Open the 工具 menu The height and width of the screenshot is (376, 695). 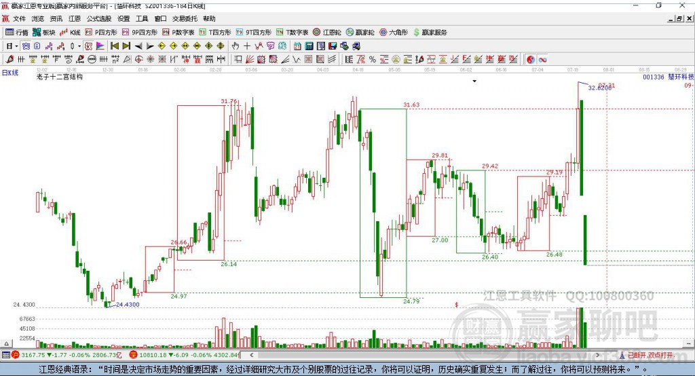(x=142, y=18)
